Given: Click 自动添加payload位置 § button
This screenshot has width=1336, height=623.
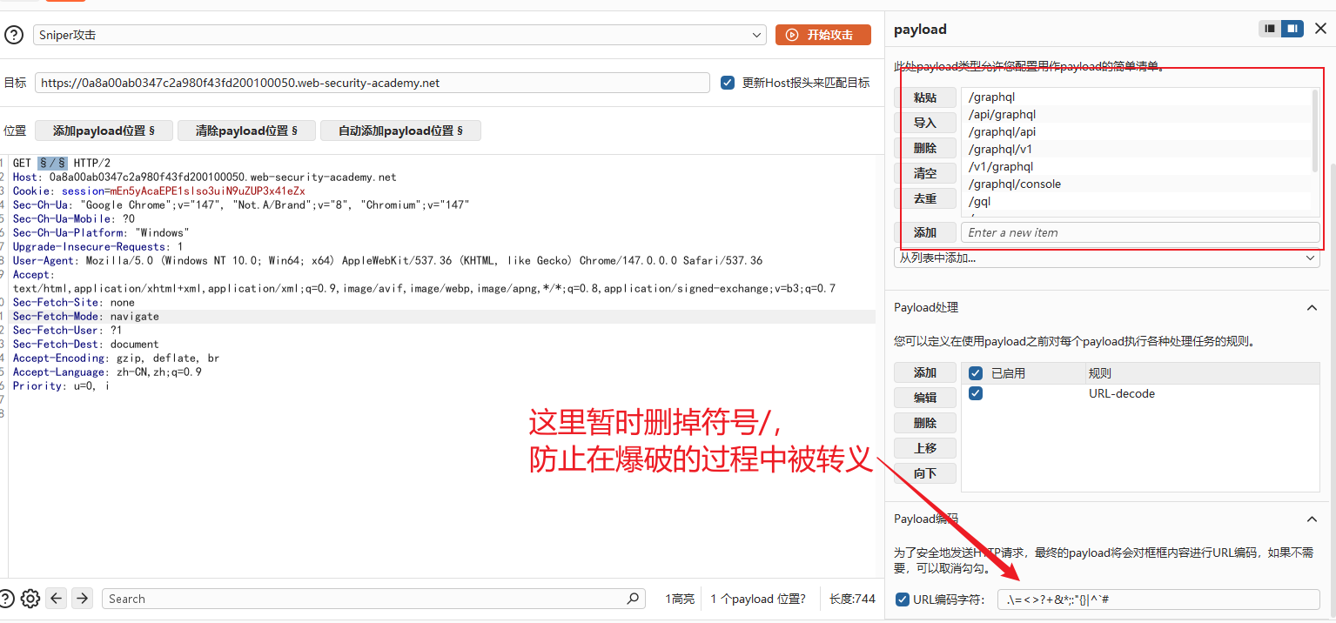Looking at the screenshot, I should [400, 131].
